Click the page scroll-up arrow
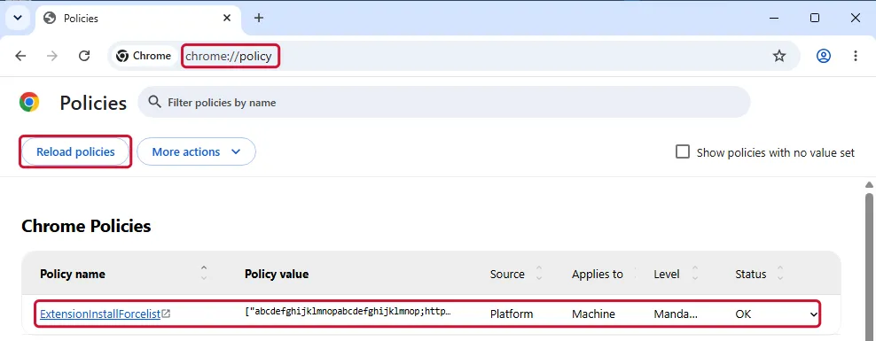876x341 pixels. pyautogui.click(x=869, y=185)
